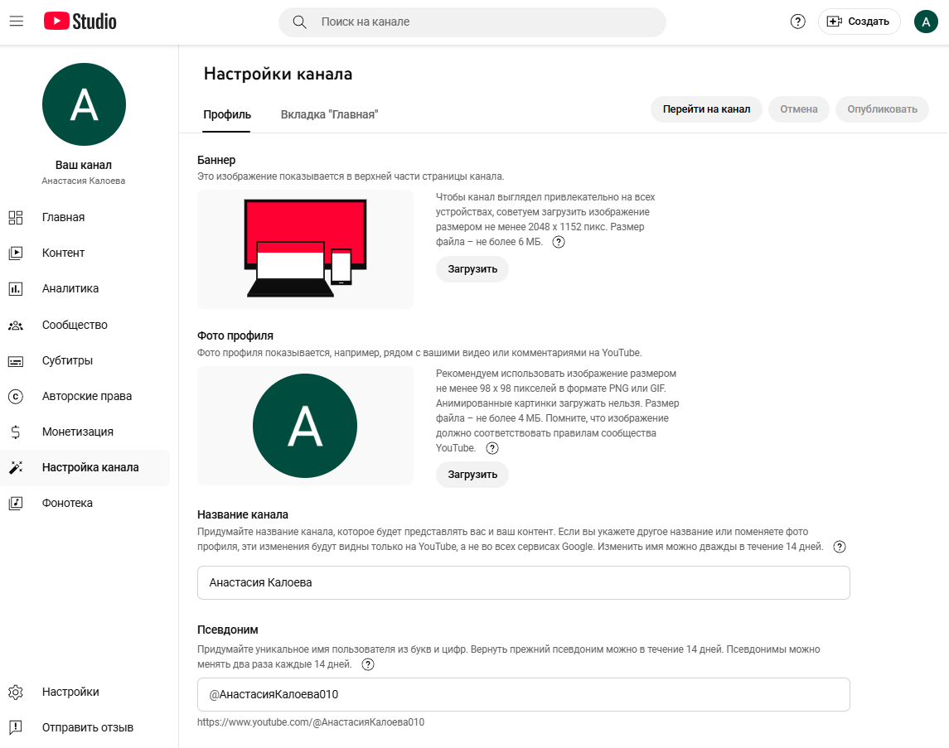Open the Subtitles section icon
The image size is (949, 748).
tap(16, 361)
